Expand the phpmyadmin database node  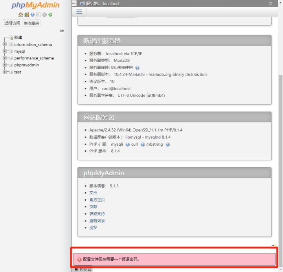(x=5, y=65)
